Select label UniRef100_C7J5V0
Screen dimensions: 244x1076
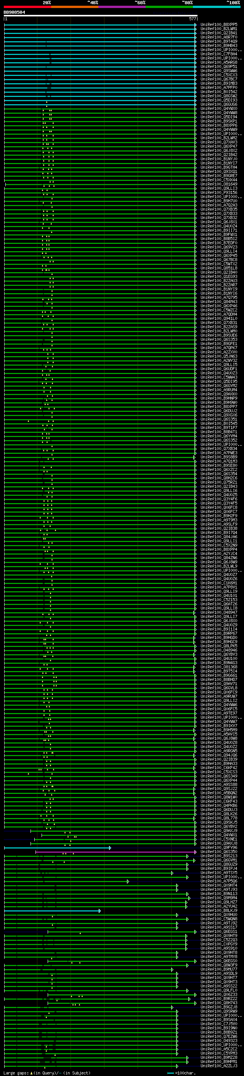pos(219,1024)
